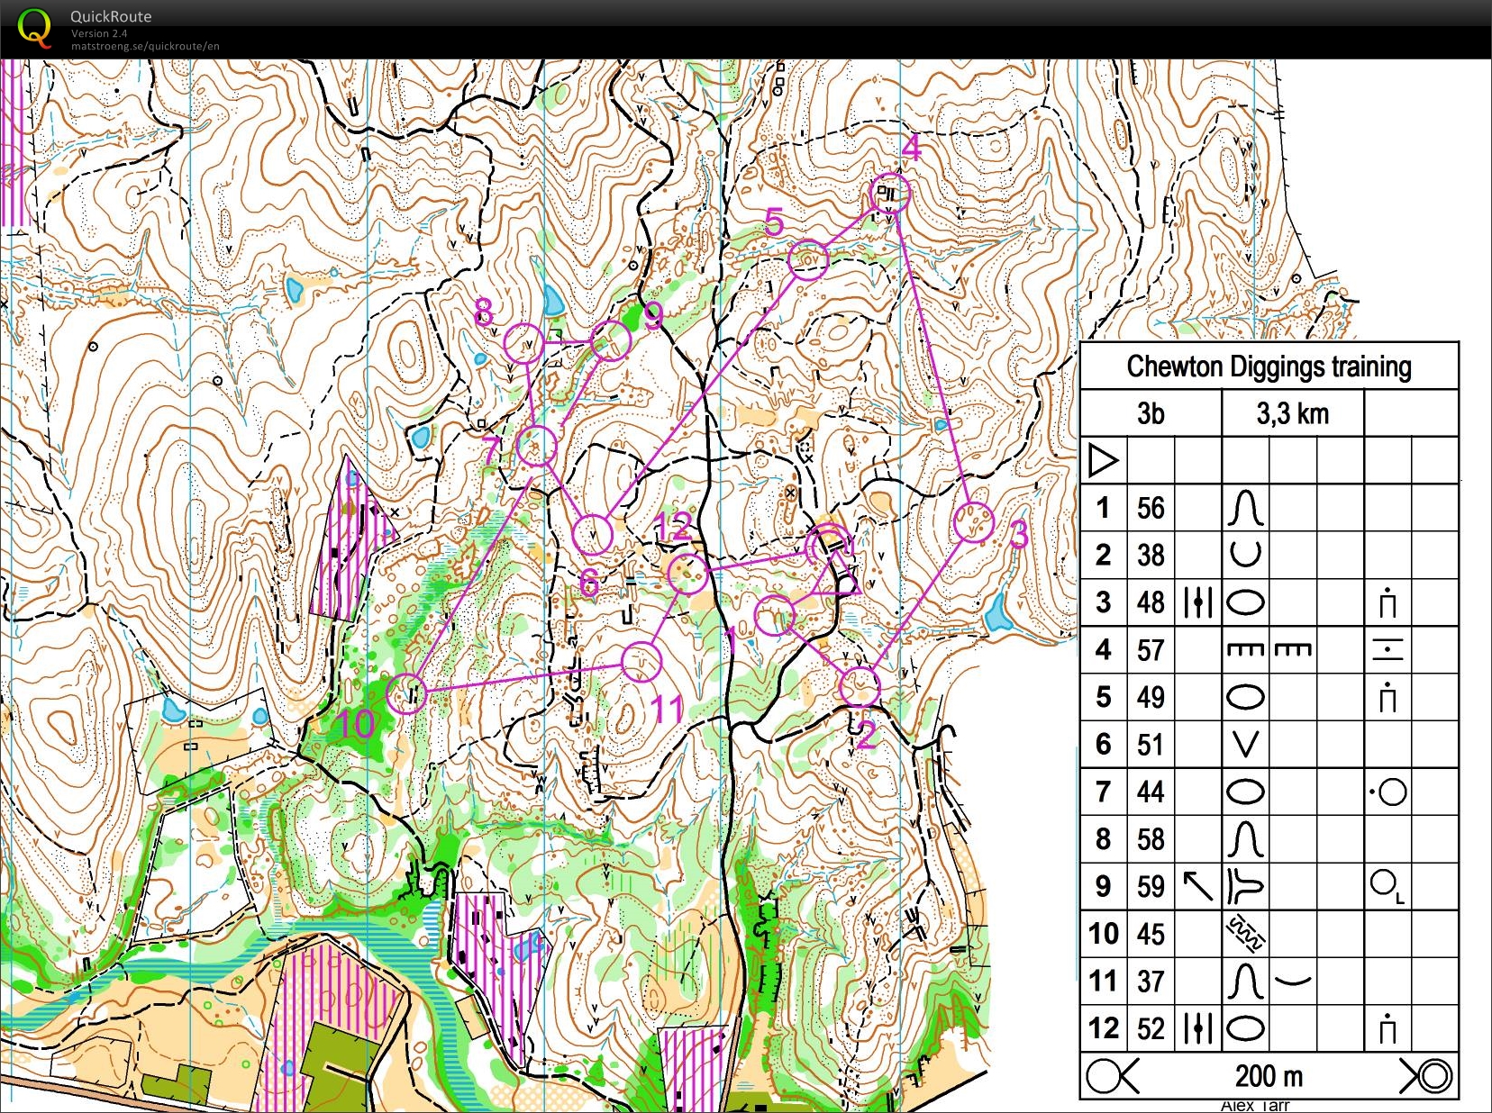The width and height of the screenshot is (1492, 1113).
Task: Select the 3,3 km course length cell
Action: click(1292, 413)
